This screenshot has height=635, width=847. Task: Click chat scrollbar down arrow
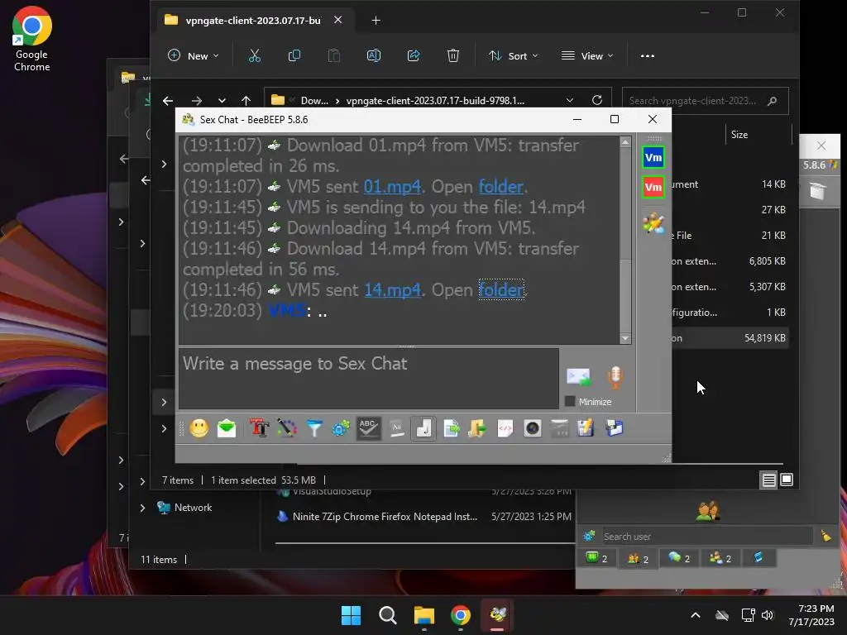(625, 338)
